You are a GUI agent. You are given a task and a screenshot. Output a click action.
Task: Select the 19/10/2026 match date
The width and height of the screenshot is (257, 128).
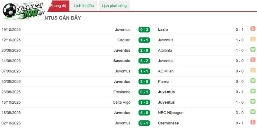(x=11, y=30)
